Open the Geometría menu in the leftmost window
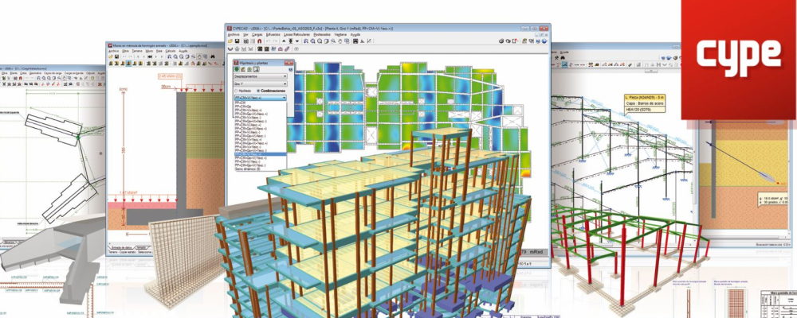 tap(36, 73)
